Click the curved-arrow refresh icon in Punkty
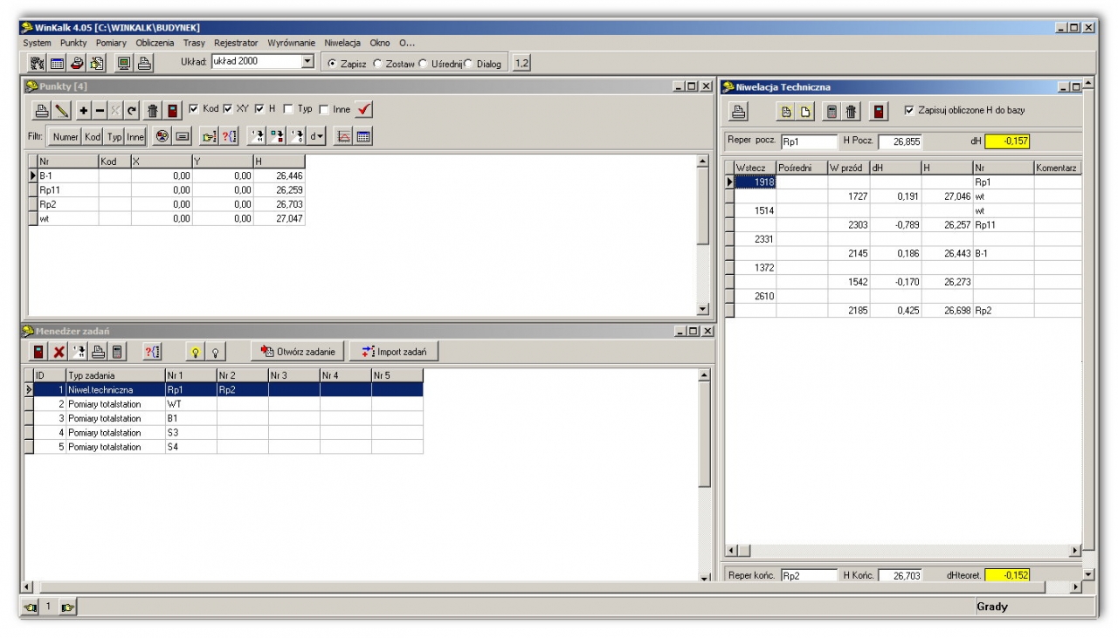This screenshot has height=638, width=1118. click(131, 111)
